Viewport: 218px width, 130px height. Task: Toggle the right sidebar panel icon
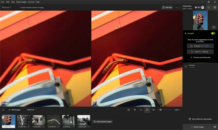214,7
